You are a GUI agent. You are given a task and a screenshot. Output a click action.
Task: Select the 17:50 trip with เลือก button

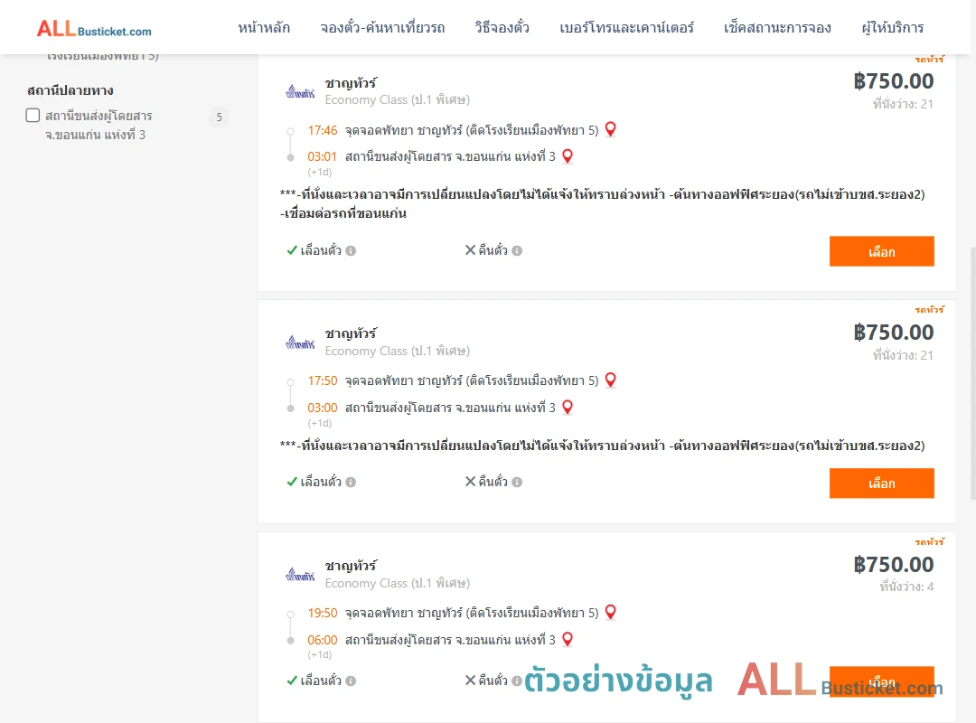881,483
